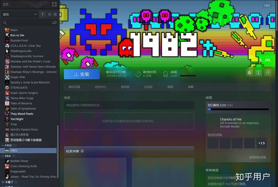Open the 指南 tab
The image size is (278, 187).
coord(170,87)
